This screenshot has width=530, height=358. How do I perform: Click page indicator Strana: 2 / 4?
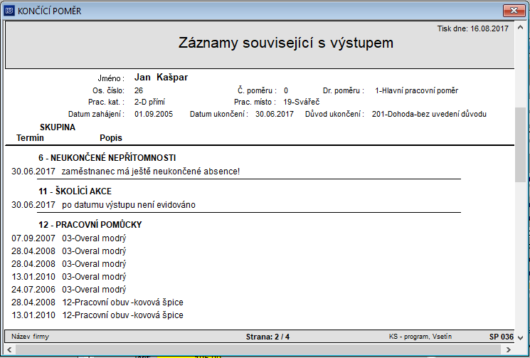pyautogui.click(x=267, y=337)
